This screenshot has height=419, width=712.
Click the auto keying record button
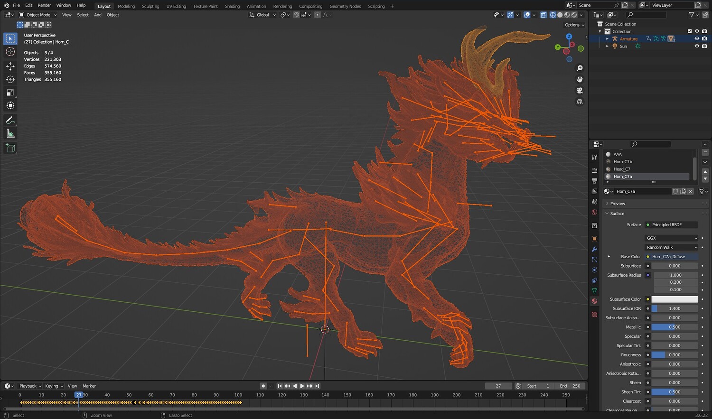(x=263, y=386)
